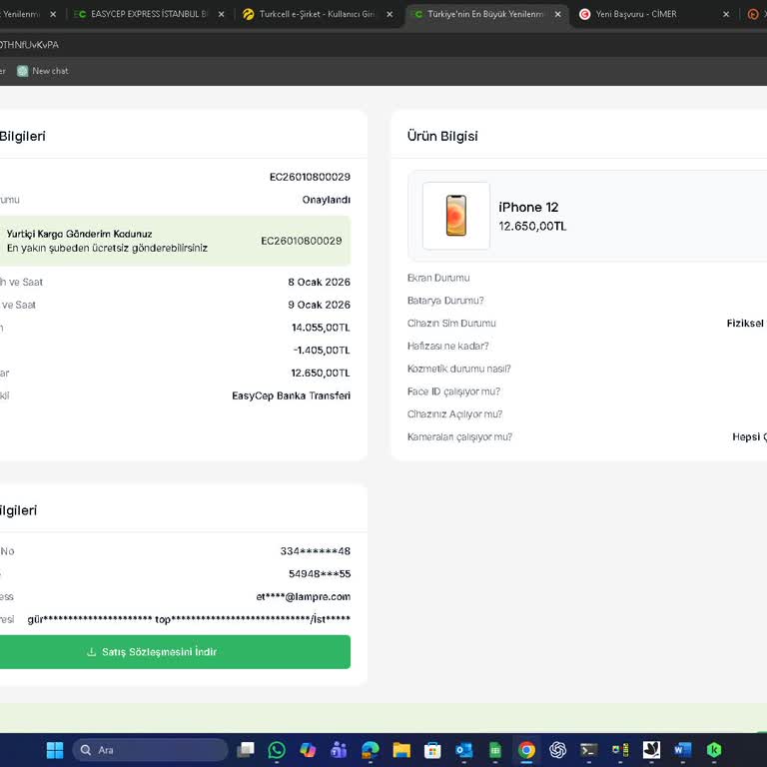The image size is (767, 767).
Task: Click the iPhone 12 product thumbnail
Action: [x=455, y=216]
